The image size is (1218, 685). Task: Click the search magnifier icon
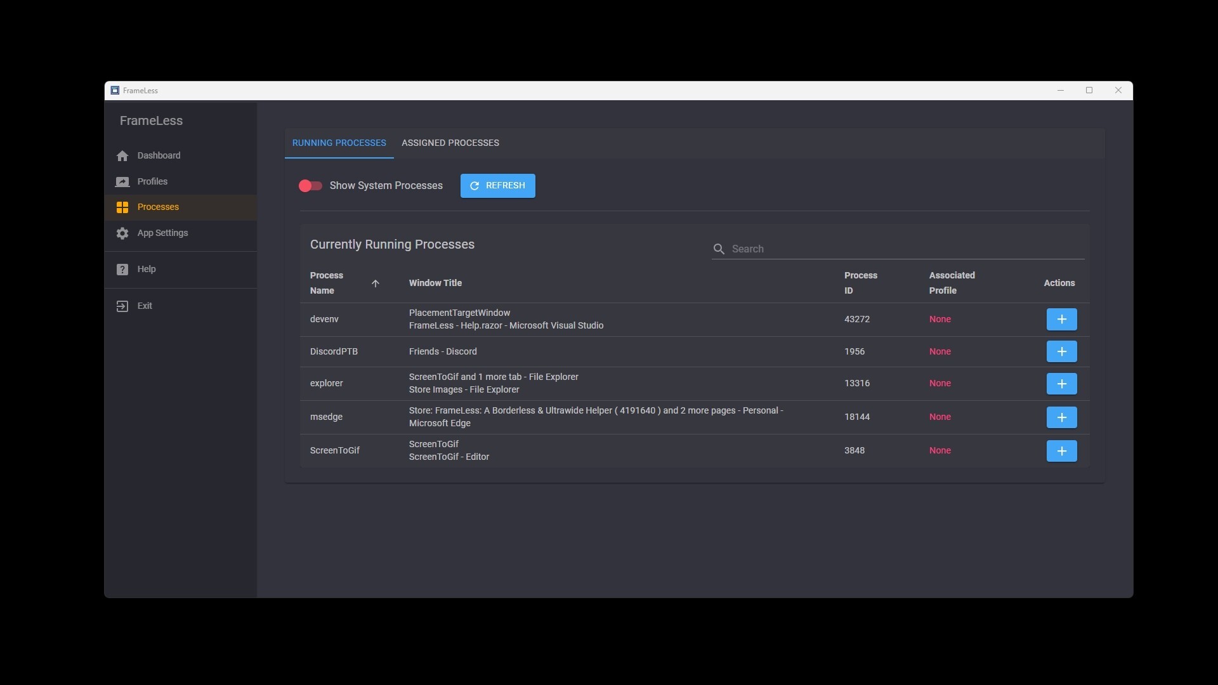719,249
